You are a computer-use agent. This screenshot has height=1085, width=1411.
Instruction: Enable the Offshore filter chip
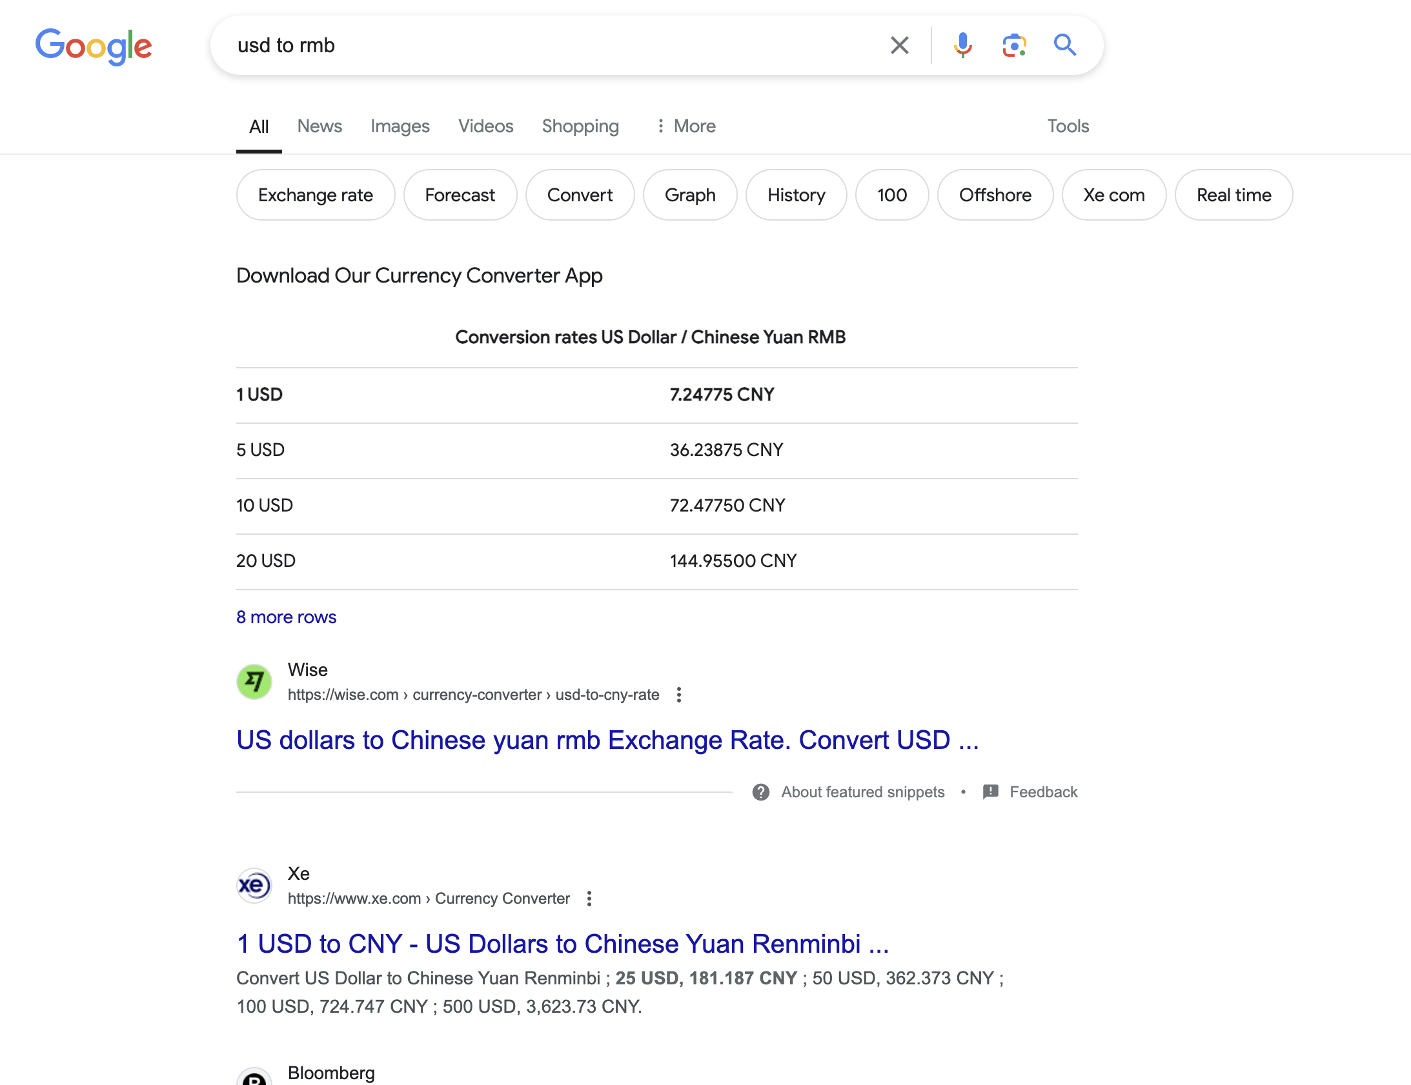tap(995, 195)
